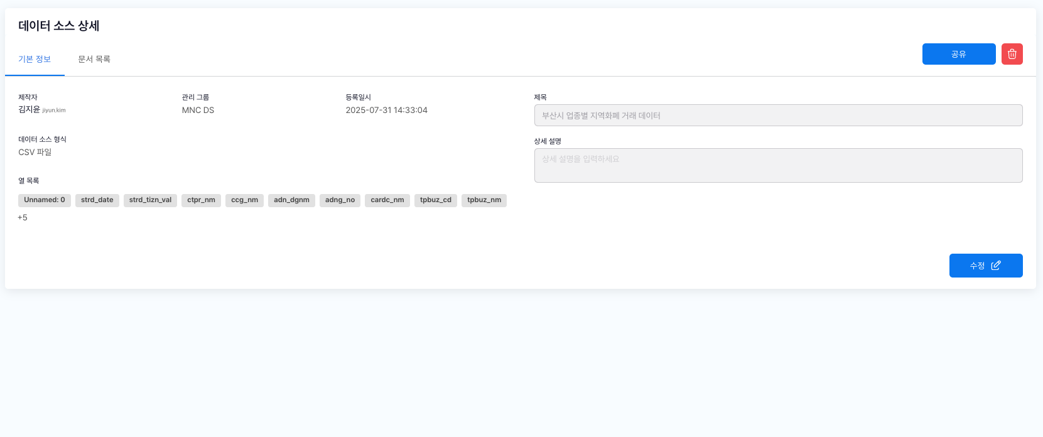
Task: Click the author name 김지윤
Action: [29, 110]
